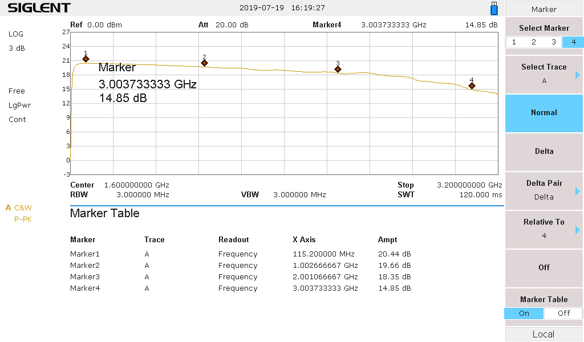Image resolution: width=584 pixels, height=342 pixels.
Task: Click the Marker2 row in the table
Action: coord(241,266)
